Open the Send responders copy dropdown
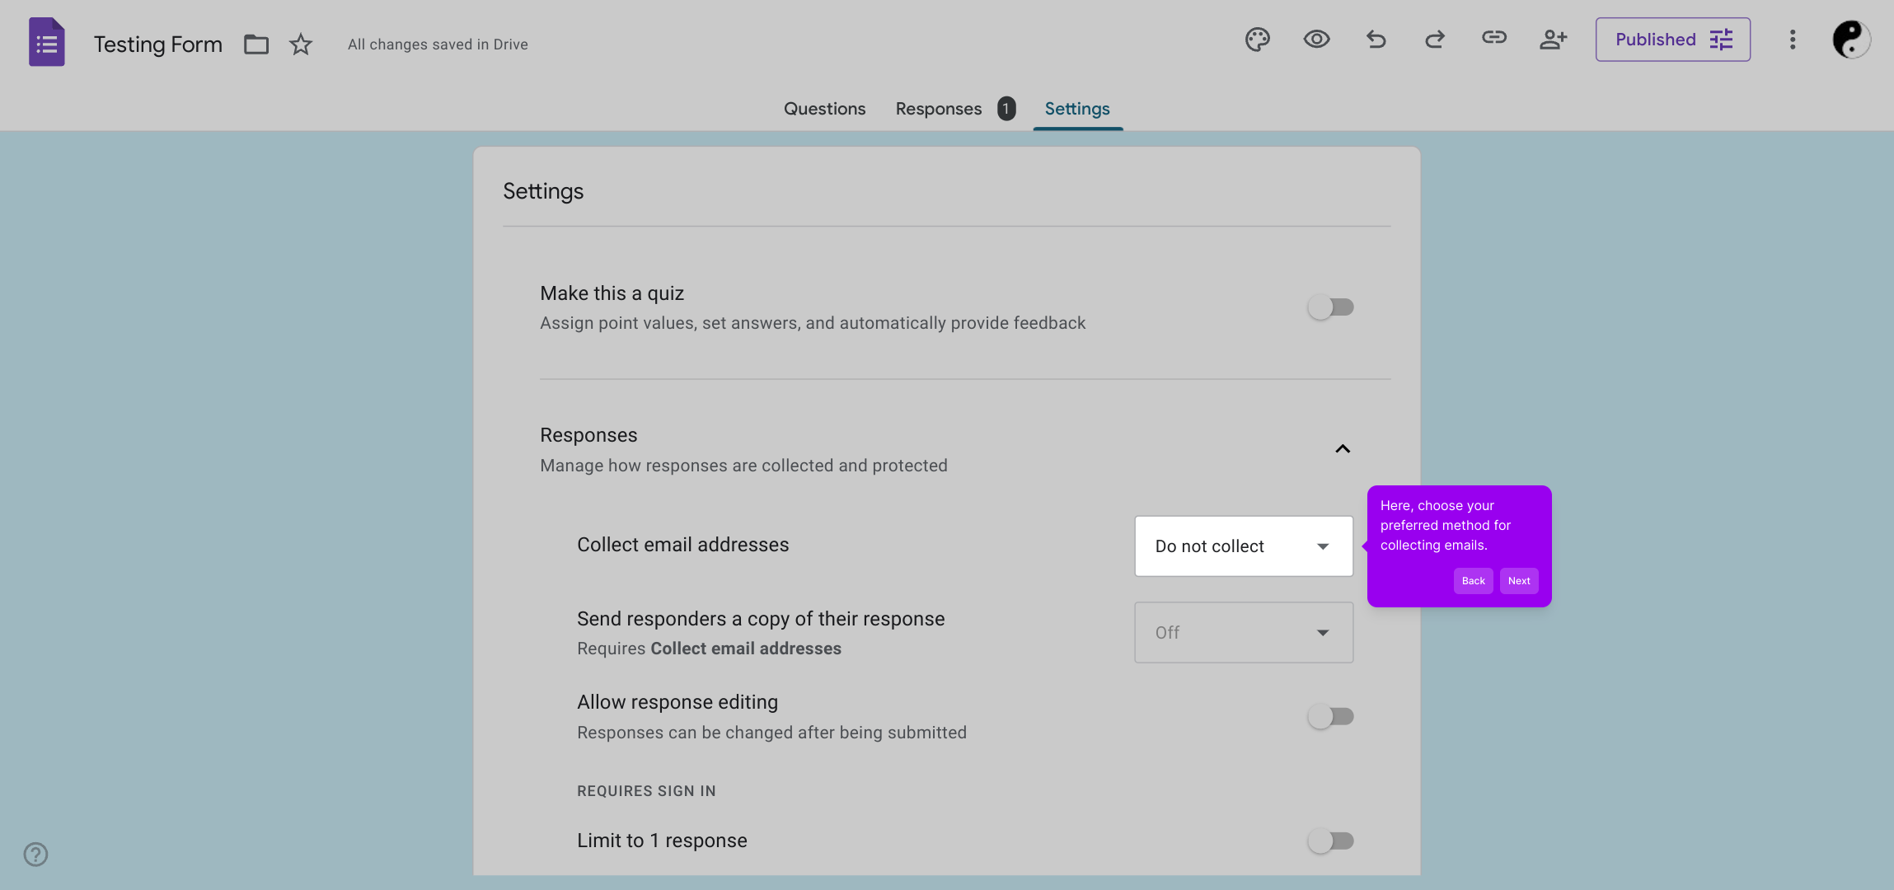Viewport: 1894px width, 890px height. point(1243,633)
